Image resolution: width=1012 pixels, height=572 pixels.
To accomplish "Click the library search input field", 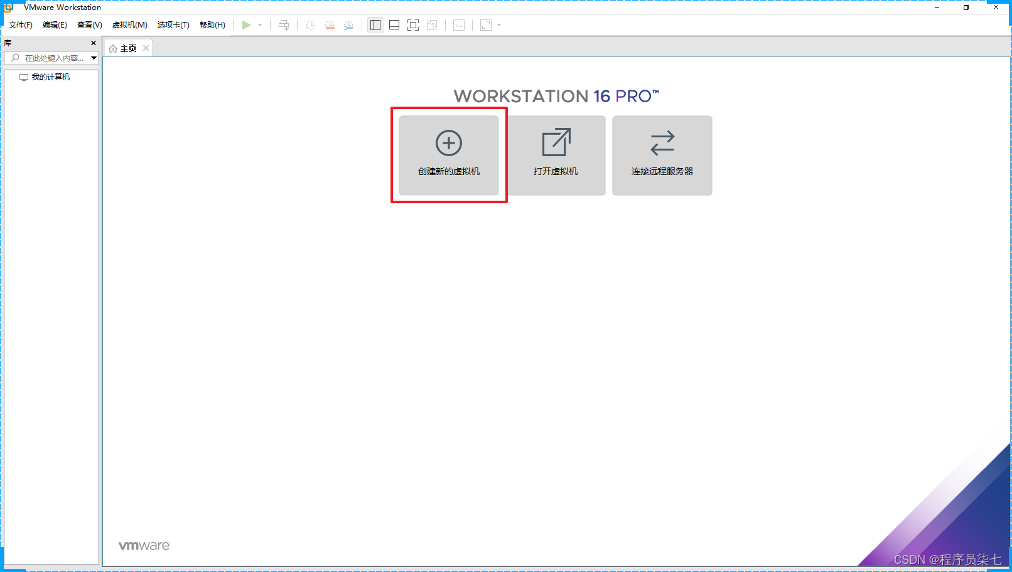I will click(53, 58).
